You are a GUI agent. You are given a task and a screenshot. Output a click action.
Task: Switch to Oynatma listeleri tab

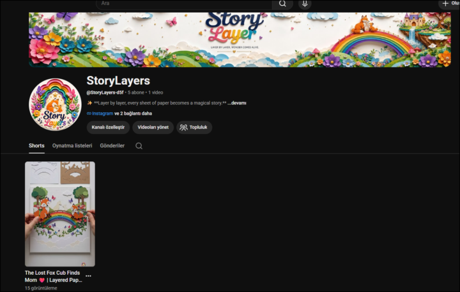72,146
